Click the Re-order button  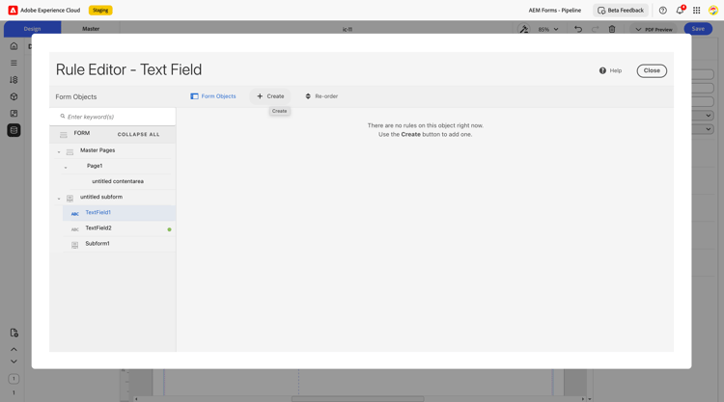tap(321, 96)
